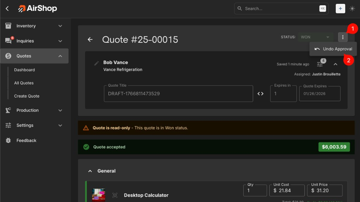360x202 pixels.
Task: Click the back arrow beside Quote #25-00015
Action: 90,40
